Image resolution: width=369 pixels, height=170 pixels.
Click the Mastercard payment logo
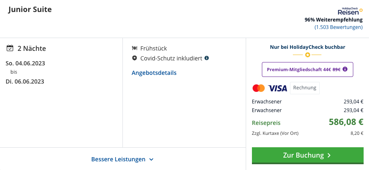259,88
